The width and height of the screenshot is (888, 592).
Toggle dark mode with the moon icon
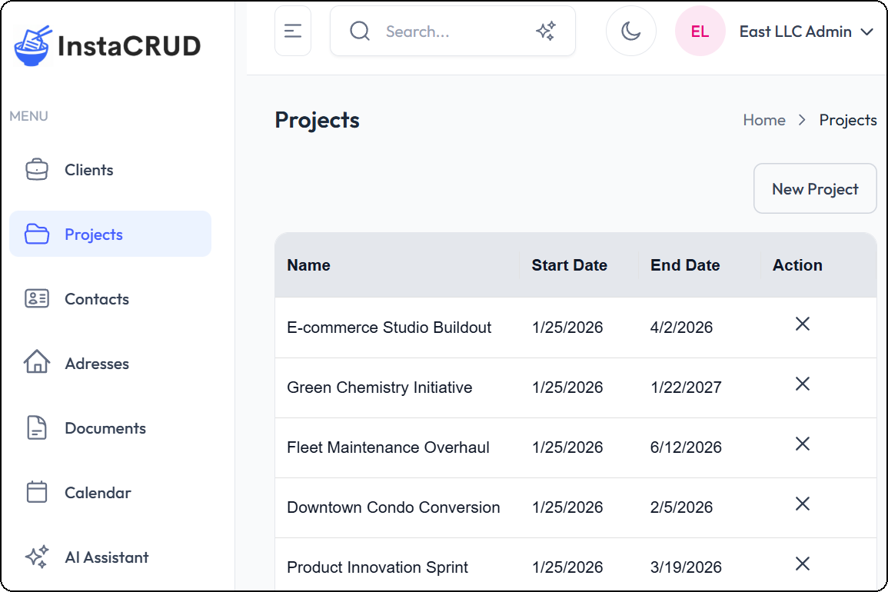coord(631,32)
